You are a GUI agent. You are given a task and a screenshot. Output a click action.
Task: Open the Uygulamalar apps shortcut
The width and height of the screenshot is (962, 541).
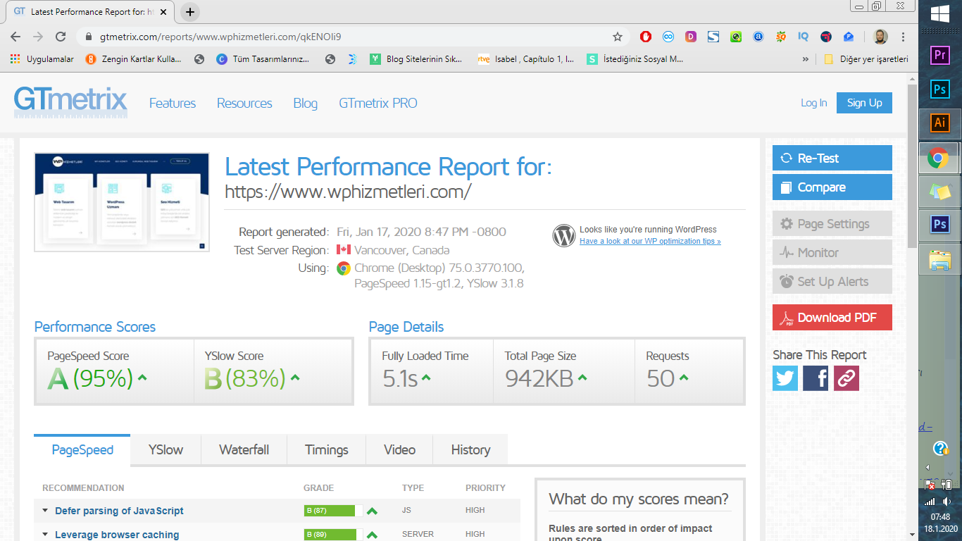pyautogui.click(x=42, y=59)
